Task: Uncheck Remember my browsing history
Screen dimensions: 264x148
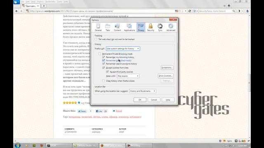Action: tap(104, 57)
